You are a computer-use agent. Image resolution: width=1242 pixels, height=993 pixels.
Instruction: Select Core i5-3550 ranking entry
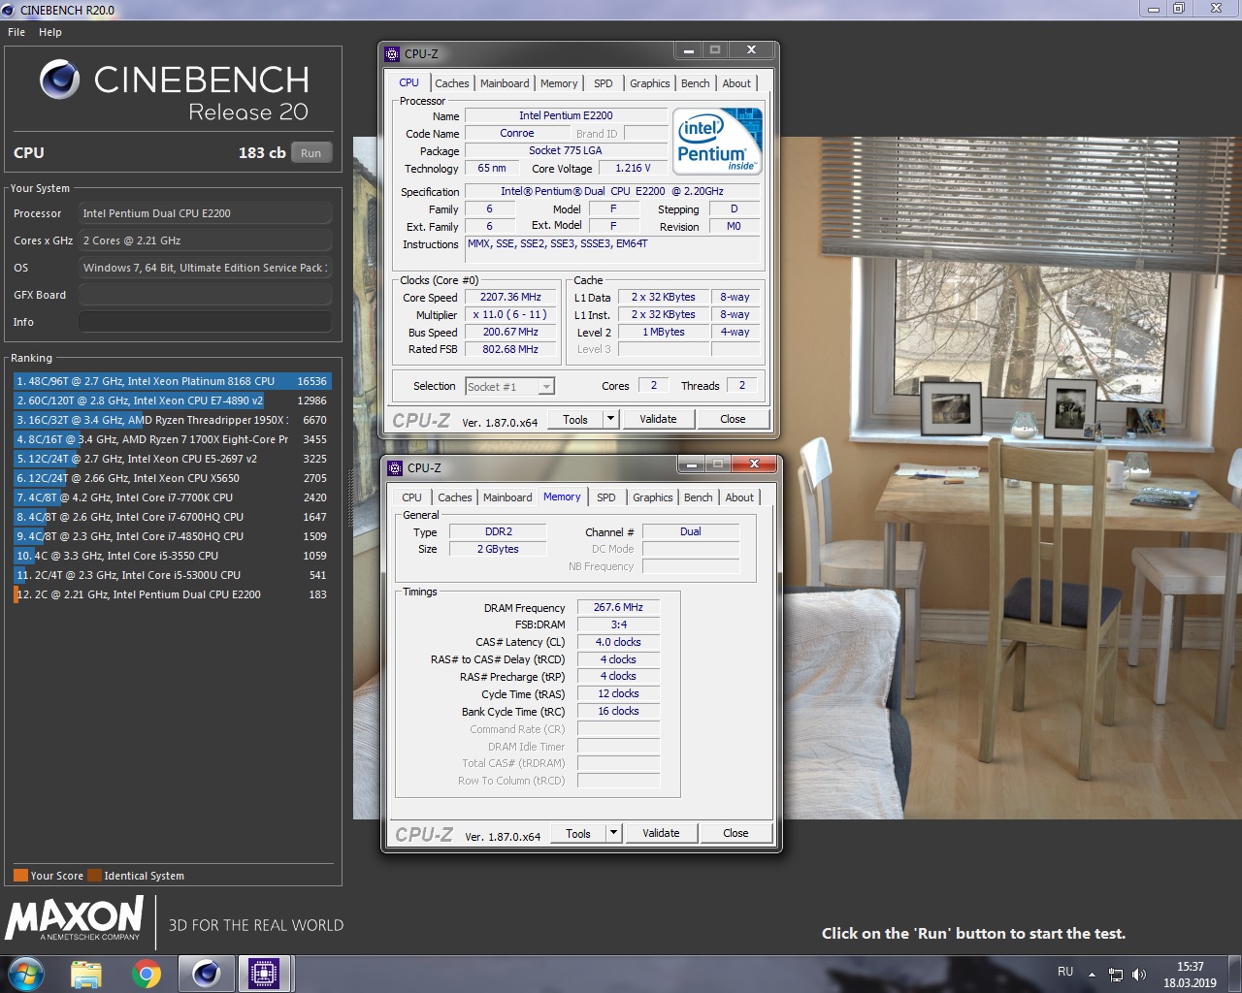click(173, 556)
